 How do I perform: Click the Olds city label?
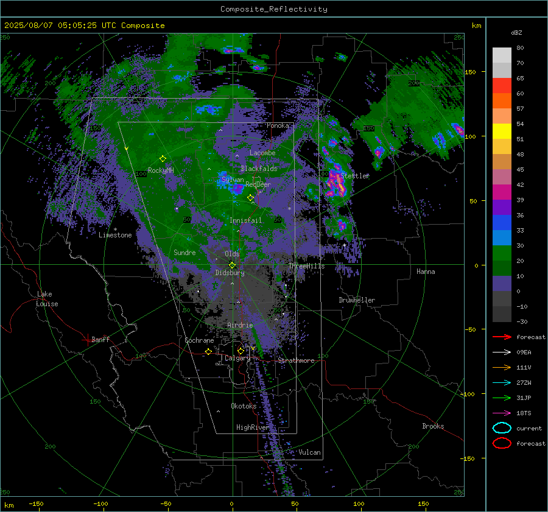tap(232, 254)
